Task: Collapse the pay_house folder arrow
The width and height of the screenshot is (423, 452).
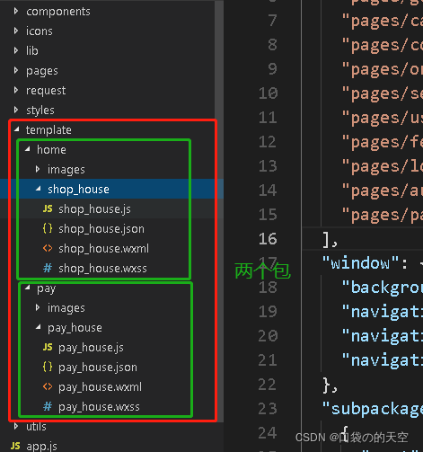Action: tap(39, 327)
